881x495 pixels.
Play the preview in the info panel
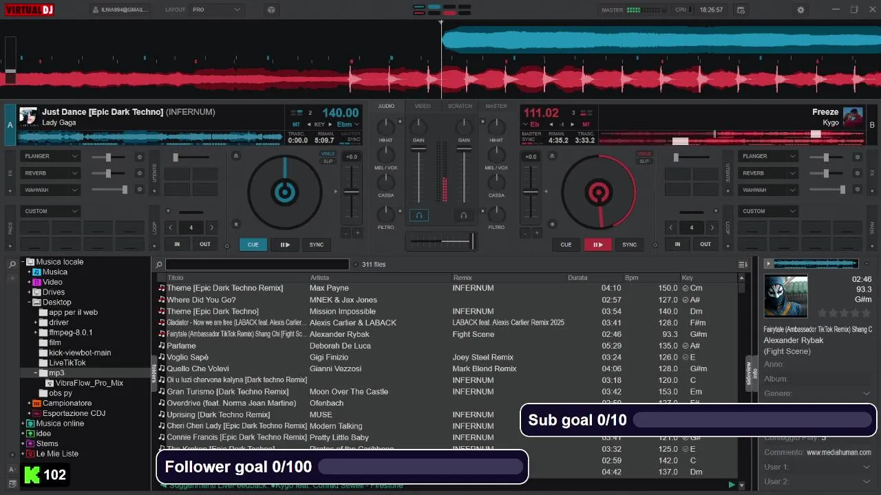tap(768, 263)
